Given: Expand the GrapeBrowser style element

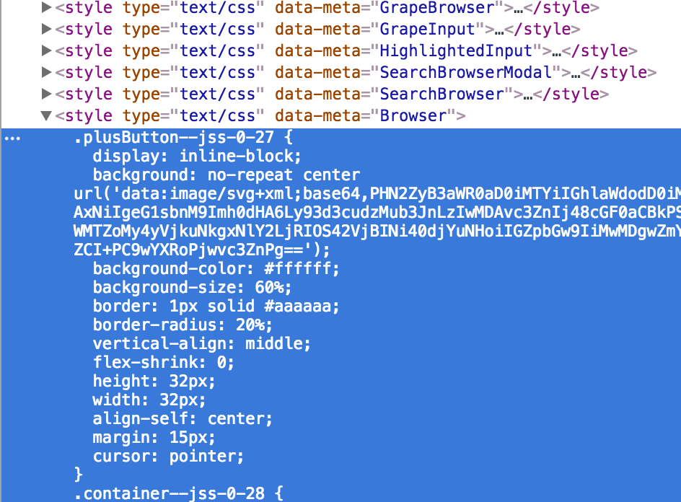Looking at the screenshot, I should (46, 7).
